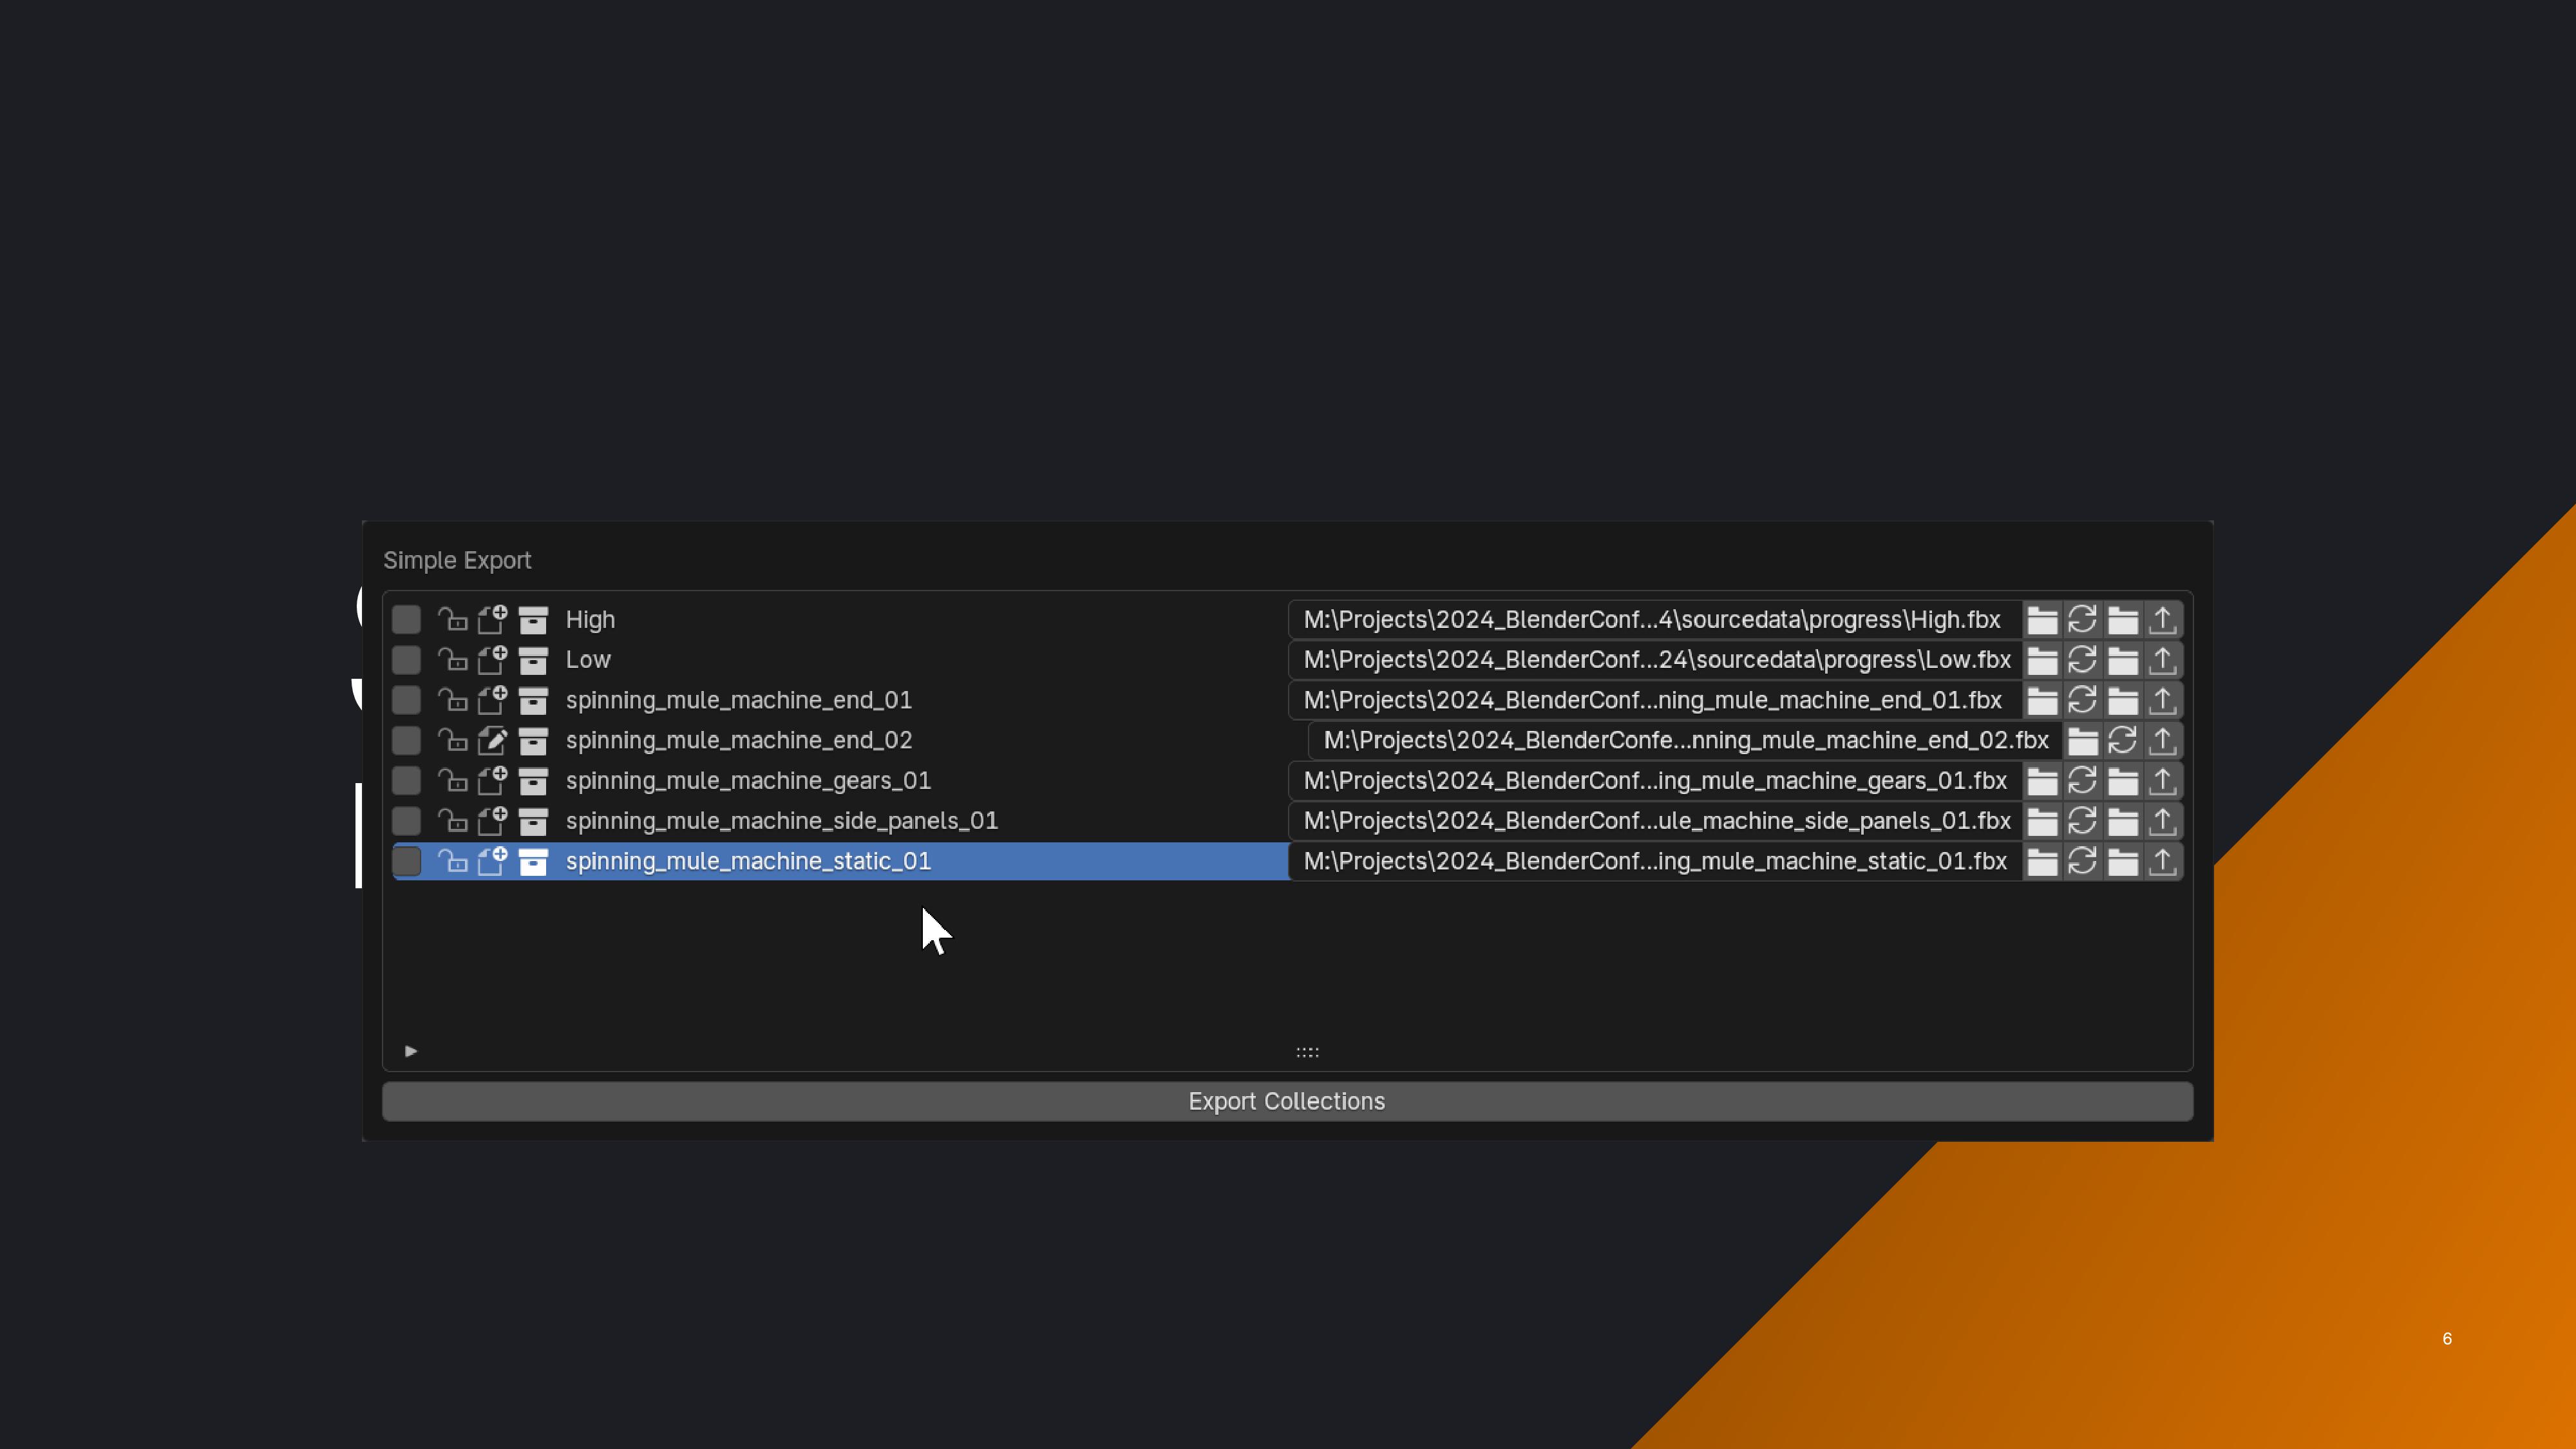Image resolution: width=2576 pixels, height=1449 pixels.
Task: Click the machine_end_02.fbx path field
Action: pyautogui.click(x=1685, y=741)
